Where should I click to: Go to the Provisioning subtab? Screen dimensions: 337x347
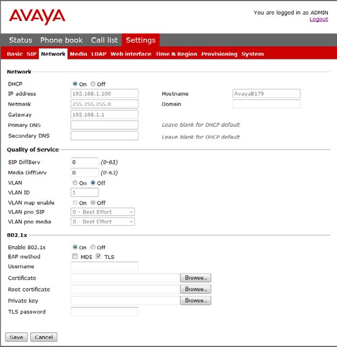point(219,54)
